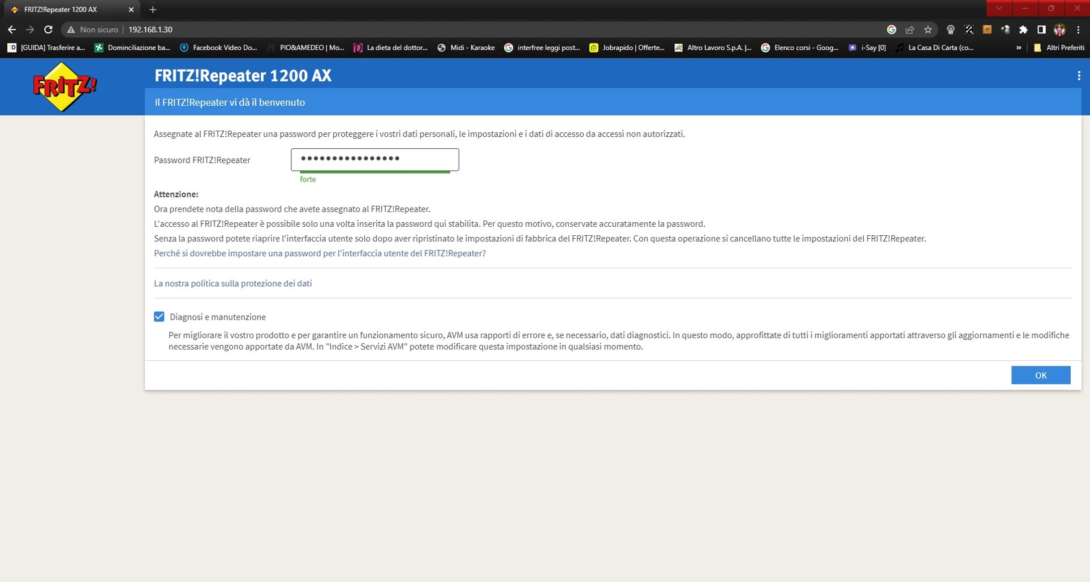
Task: Open the Extensions puzzle icon
Action: (1023, 29)
